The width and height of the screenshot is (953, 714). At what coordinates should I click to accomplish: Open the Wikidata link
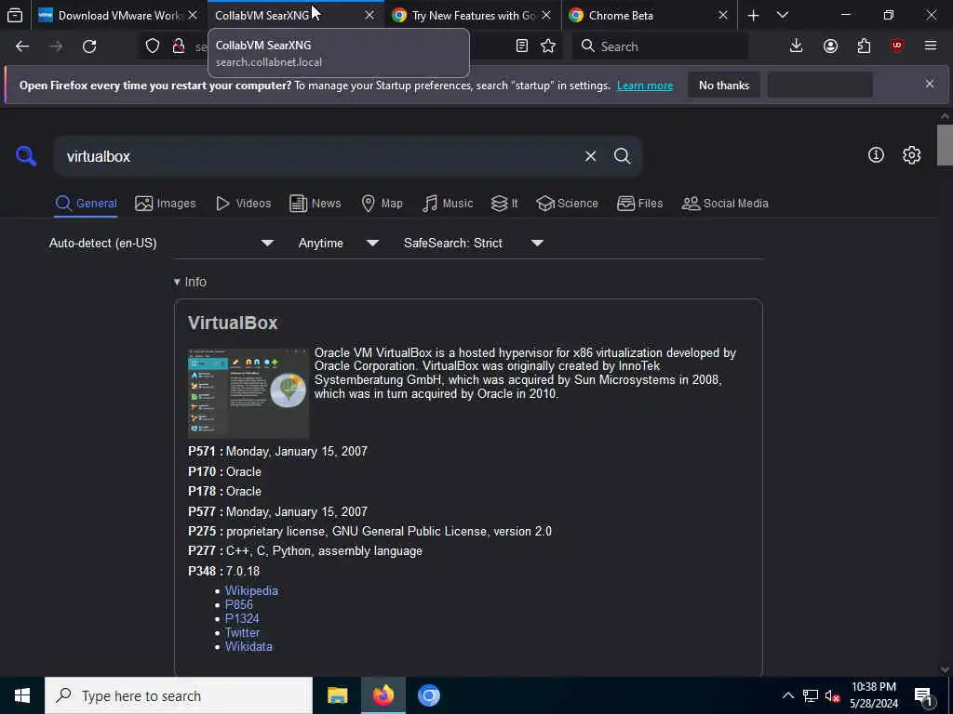point(248,647)
